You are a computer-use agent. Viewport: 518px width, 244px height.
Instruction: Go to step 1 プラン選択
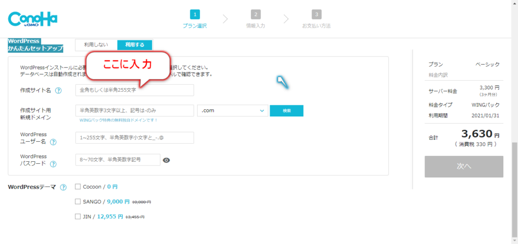(195, 19)
